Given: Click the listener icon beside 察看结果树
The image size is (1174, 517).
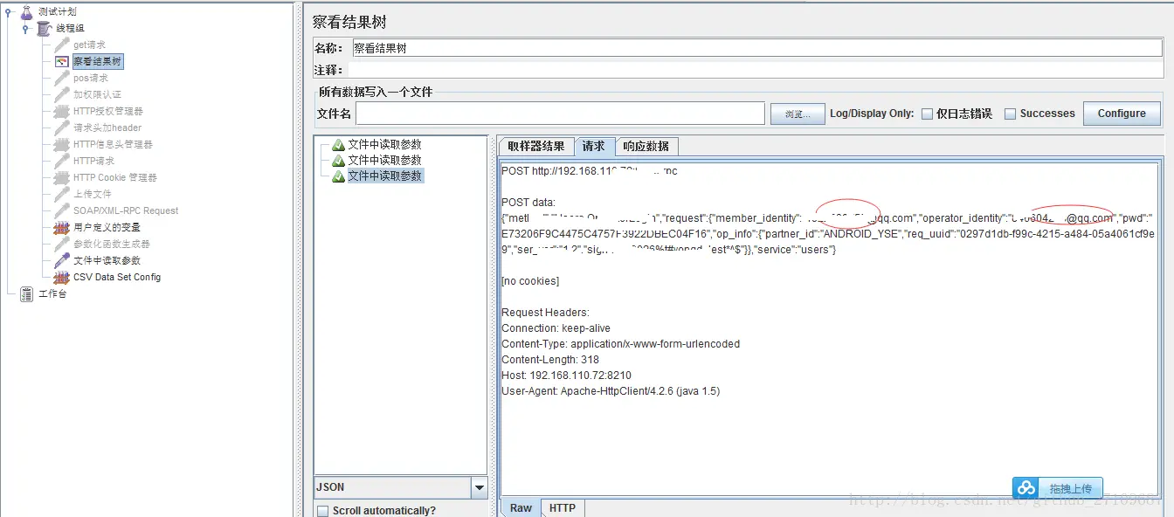Looking at the screenshot, I should [62, 62].
